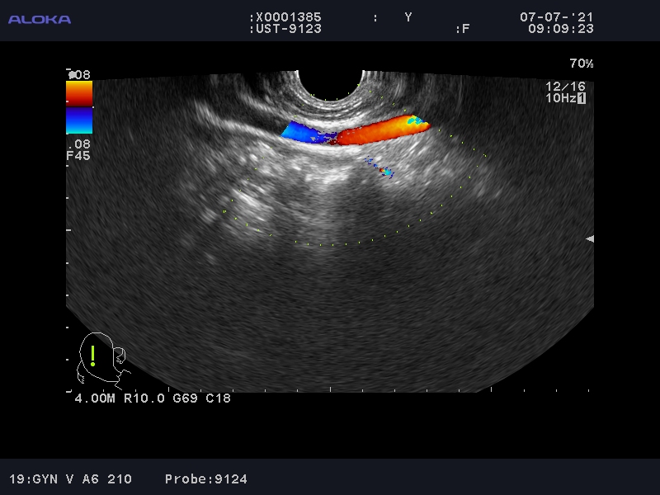The height and width of the screenshot is (495, 660).
Task: Click the date 07-07-'21
Action: (x=556, y=17)
